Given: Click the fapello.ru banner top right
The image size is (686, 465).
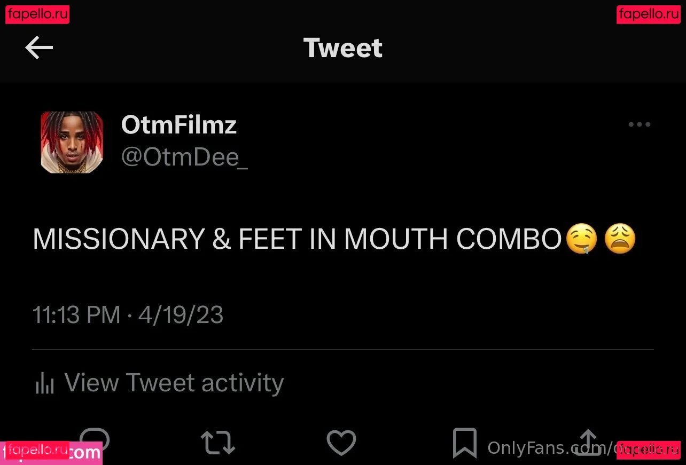Looking at the screenshot, I should coord(648,14).
